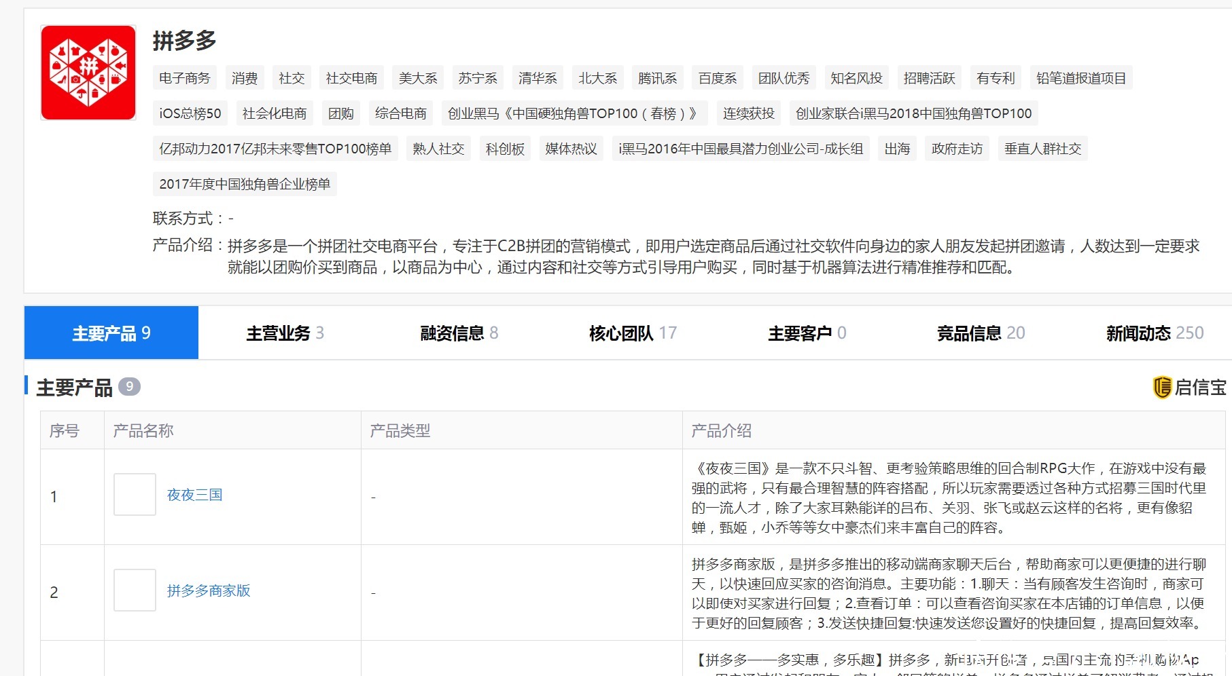The width and height of the screenshot is (1232, 676).
Task: Click the 连续获投 tag
Action: (748, 113)
